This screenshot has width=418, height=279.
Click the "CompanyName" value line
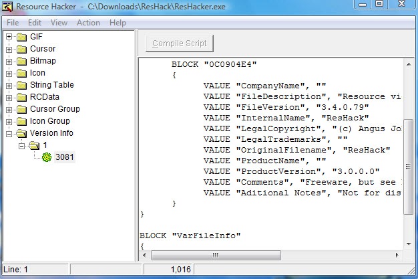(x=264, y=86)
